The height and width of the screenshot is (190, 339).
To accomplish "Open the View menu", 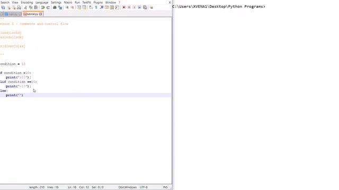I will point(15,2).
